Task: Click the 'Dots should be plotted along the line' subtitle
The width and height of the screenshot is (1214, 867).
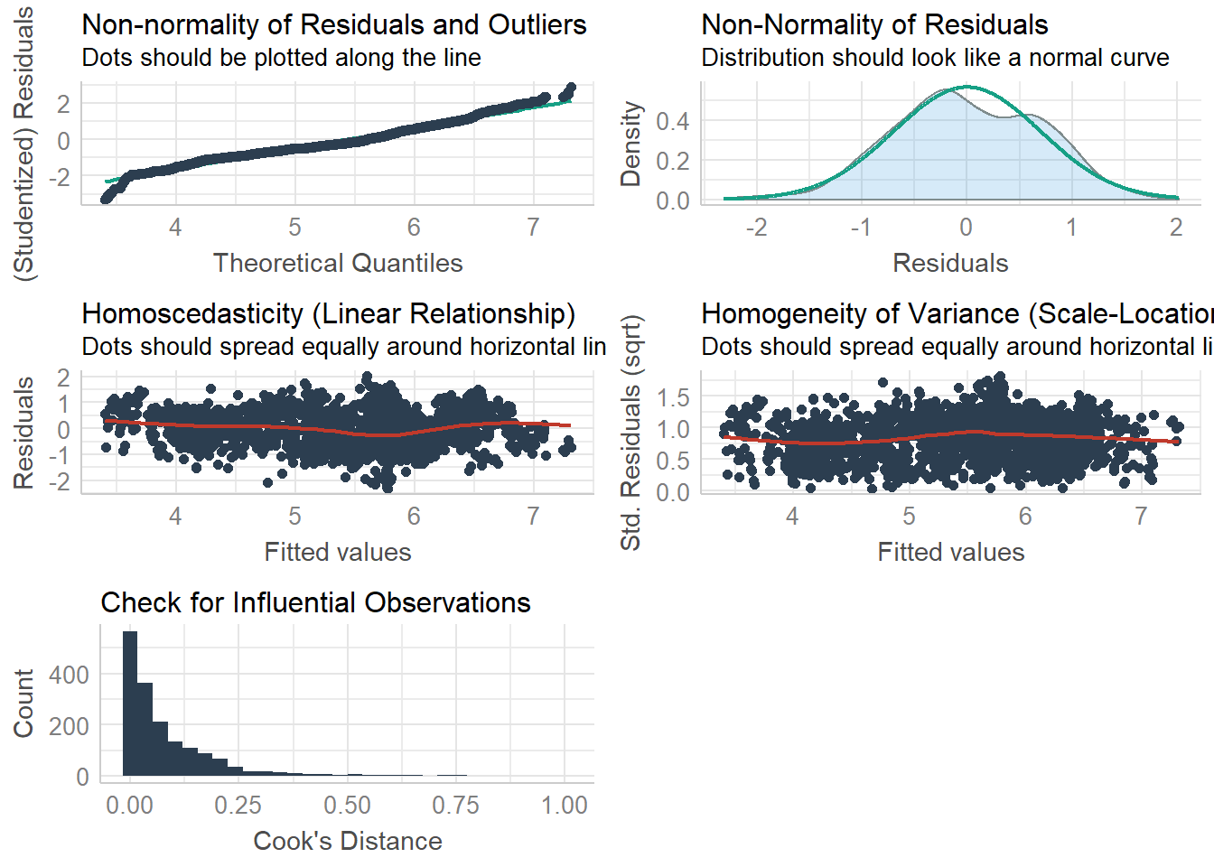Action: 281,58
